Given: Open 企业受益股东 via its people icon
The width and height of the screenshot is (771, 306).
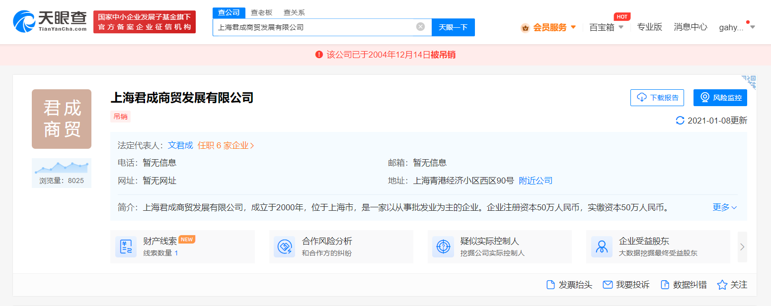Looking at the screenshot, I should [x=602, y=246].
